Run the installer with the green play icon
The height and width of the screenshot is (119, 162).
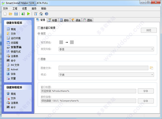(x=29, y=14)
